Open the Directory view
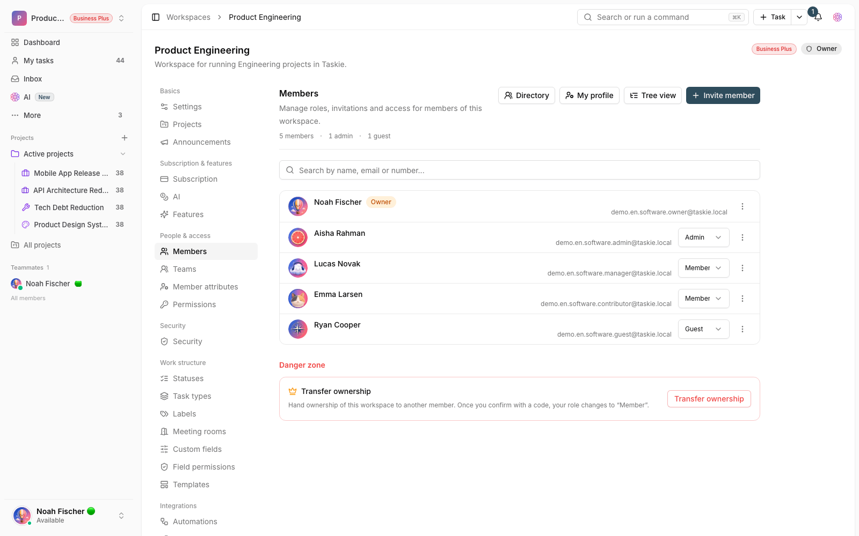The width and height of the screenshot is (859, 536). click(526, 95)
